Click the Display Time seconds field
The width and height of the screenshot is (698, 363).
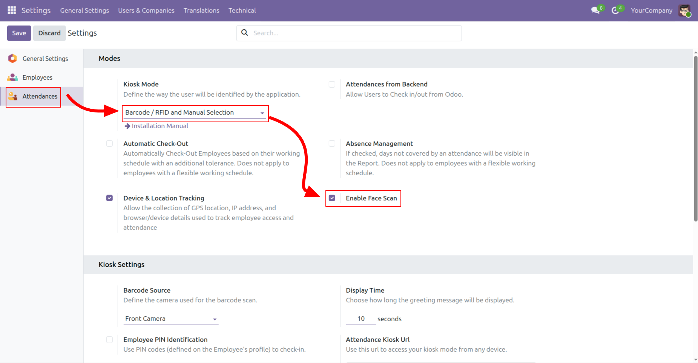click(x=361, y=319)
